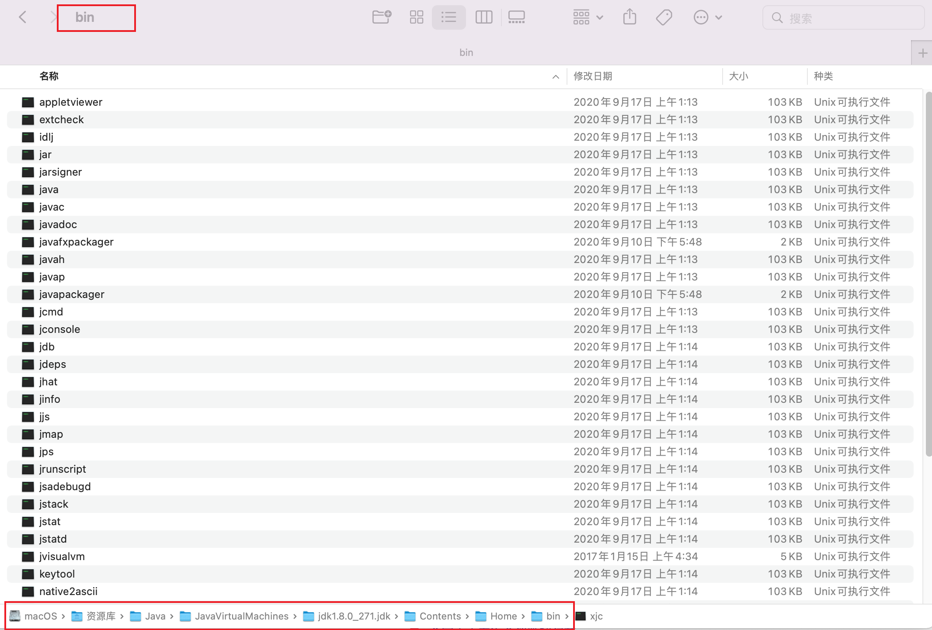Switch to column view
Image resolution: width=932 pixels, height=630 pixels.
click(x=484, y=17)
